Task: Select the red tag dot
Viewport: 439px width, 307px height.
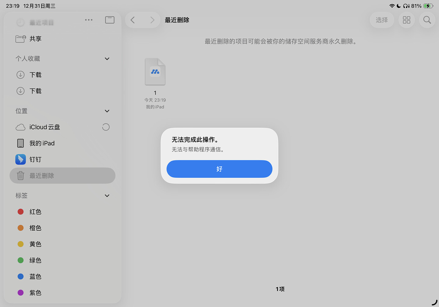Action: coord(21,212)
